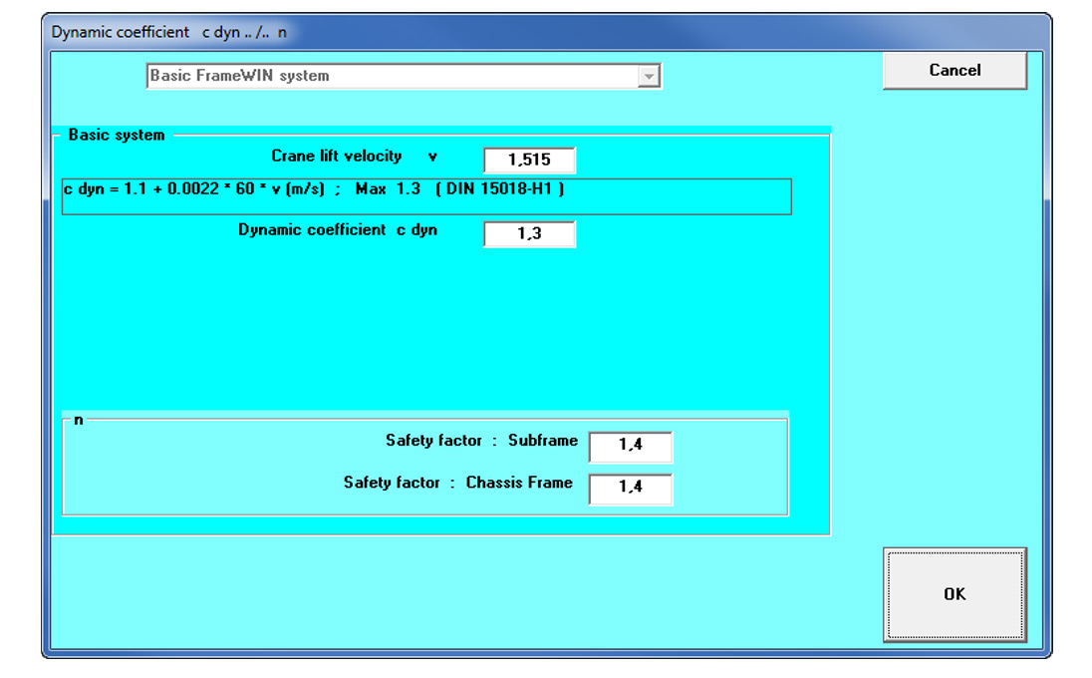Click the Cancel button

coord(954,71)
